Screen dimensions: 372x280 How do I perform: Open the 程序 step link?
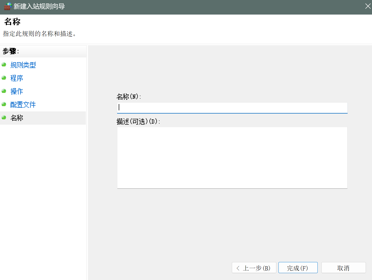click(16, 78)
